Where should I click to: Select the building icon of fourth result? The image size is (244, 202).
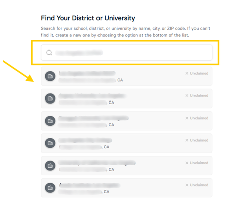click(50, 143)
